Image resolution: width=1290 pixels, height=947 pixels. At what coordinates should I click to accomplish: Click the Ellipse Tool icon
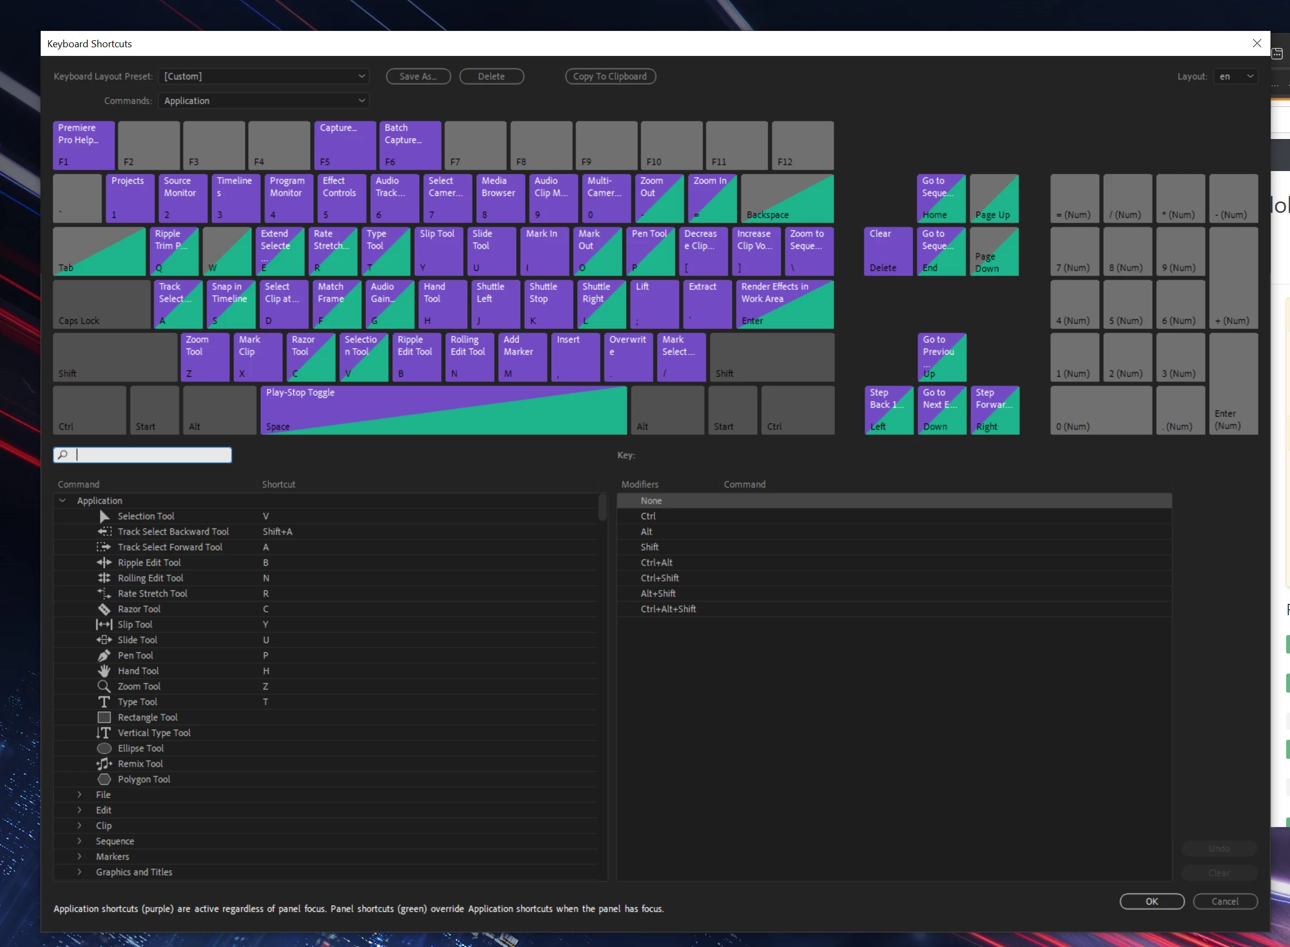tap(104, 748)
